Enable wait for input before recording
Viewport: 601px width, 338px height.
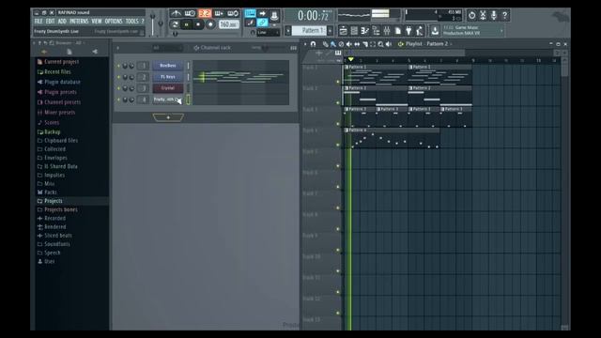[x=190, y=14]
